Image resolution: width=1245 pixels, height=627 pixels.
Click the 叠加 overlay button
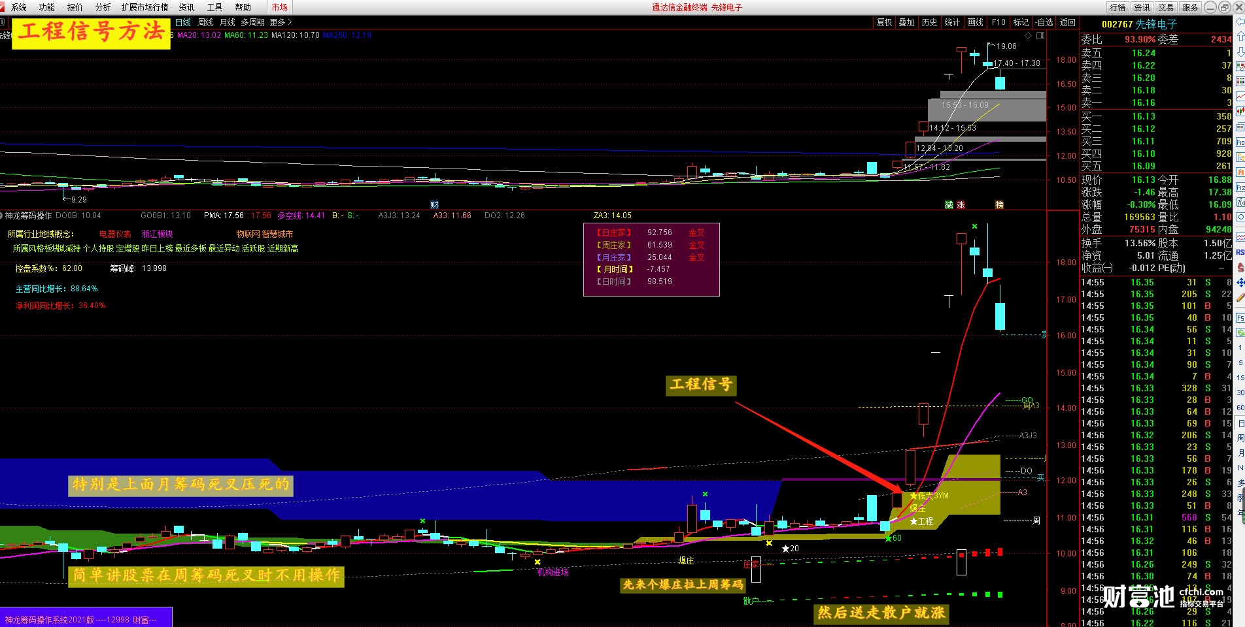click(x=906, y=22)
